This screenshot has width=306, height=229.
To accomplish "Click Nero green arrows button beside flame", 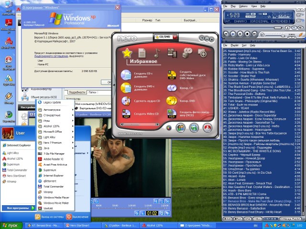I will click(194, 128).
